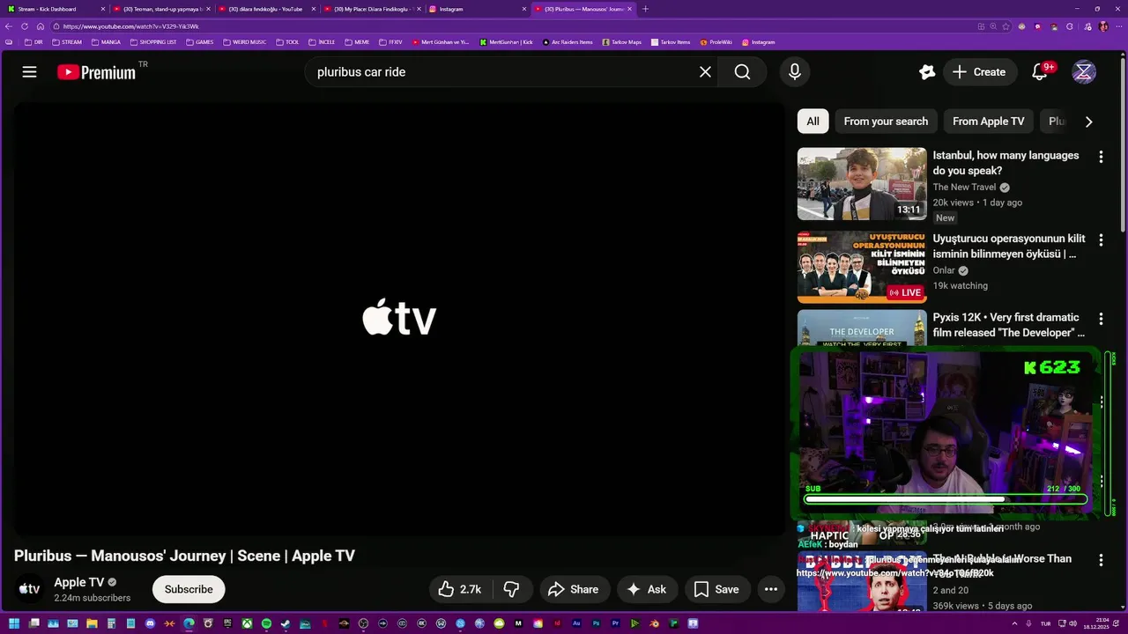Screen dimensions: 1128x634
Task: Select the From your search chip
Action: [x=886, y=122]
